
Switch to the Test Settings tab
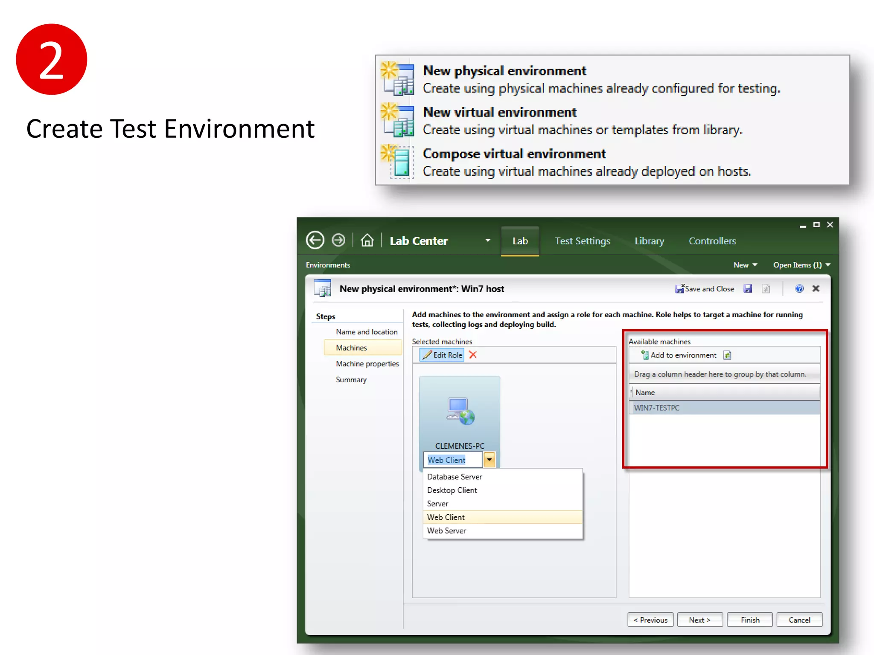(x=582, y=241)
